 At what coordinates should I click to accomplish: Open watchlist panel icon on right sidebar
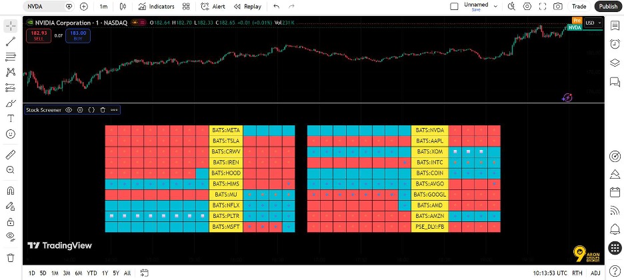(615, 26)
